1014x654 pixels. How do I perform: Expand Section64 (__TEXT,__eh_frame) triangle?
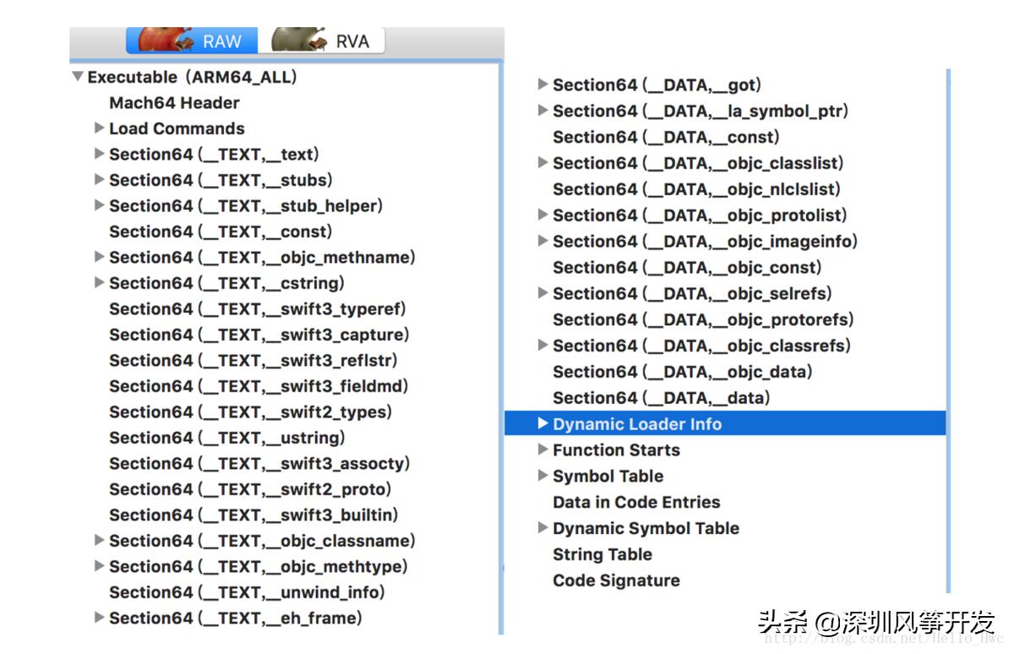pyautogui.click(x=99, y=619)
